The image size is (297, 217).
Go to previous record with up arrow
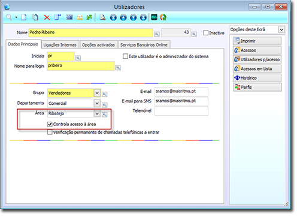point(123,17)
